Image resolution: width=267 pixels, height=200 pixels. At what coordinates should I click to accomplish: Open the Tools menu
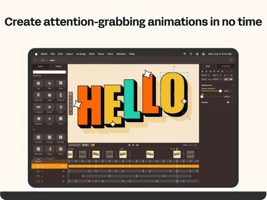(x=101, y=54)
